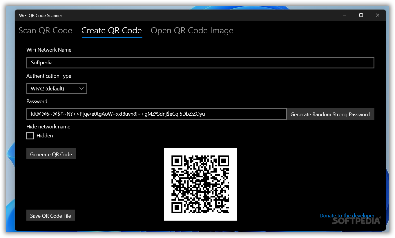Click the Hide network name label
The height and width of the screenshot is (238, 395).
click(48, 127)
